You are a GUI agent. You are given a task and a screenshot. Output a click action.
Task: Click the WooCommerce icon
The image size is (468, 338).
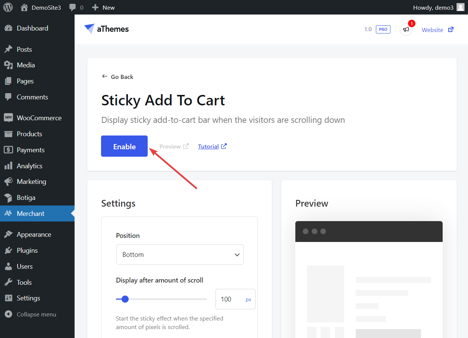[8, 118]
